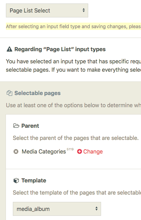The image size is (141, 220).
Task: Remove Media Categories with the gray X icon
Action: click(16, 151)
